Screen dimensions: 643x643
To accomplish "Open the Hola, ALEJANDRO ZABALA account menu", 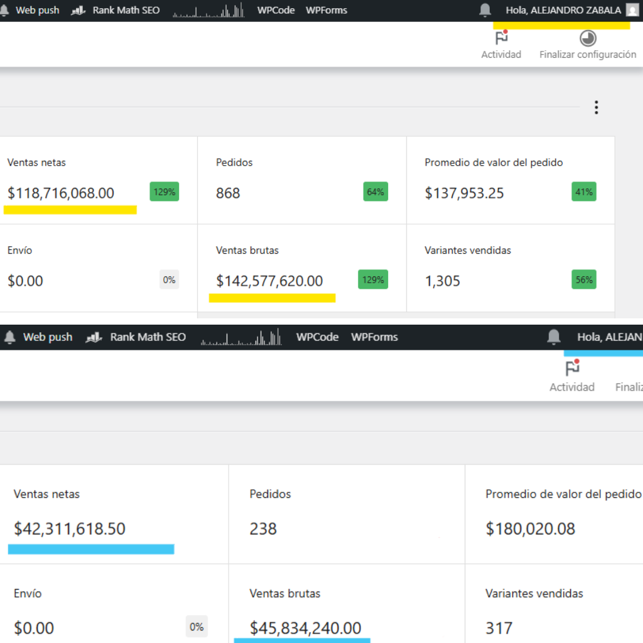I will click(x=563, y=10).
